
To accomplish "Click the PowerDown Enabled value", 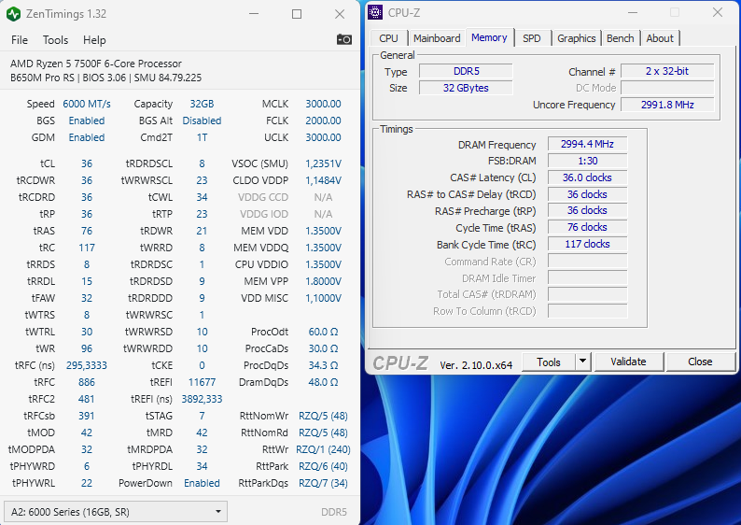I will pos(202,483).
